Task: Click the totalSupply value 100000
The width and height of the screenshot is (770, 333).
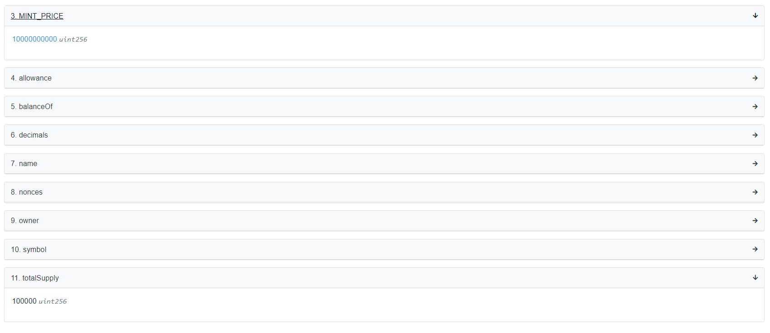Action: click(24, 301)
